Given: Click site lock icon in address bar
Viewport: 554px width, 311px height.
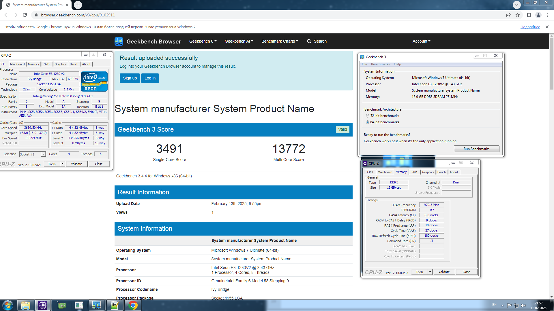Looking at the screenshot, I should pyautogui.click(x=36, y=15).
